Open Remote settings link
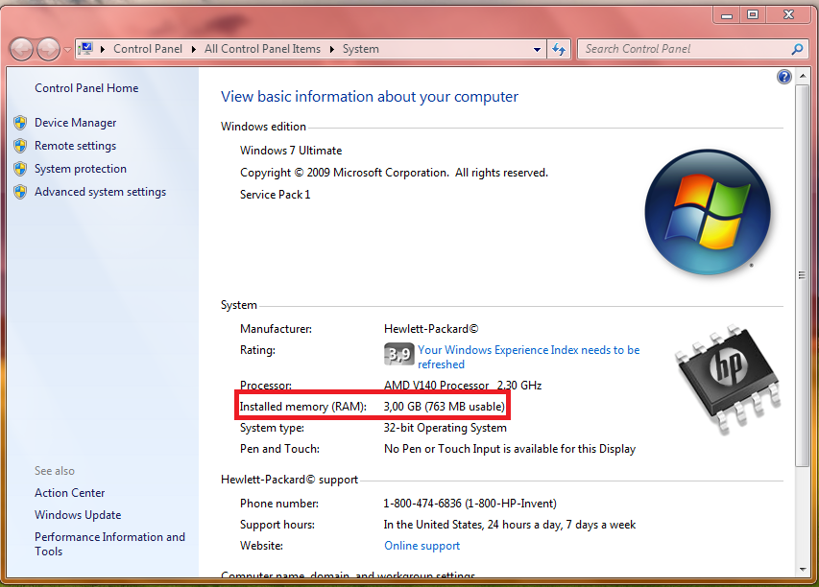The image size is (819, 587). pos(75,146)
